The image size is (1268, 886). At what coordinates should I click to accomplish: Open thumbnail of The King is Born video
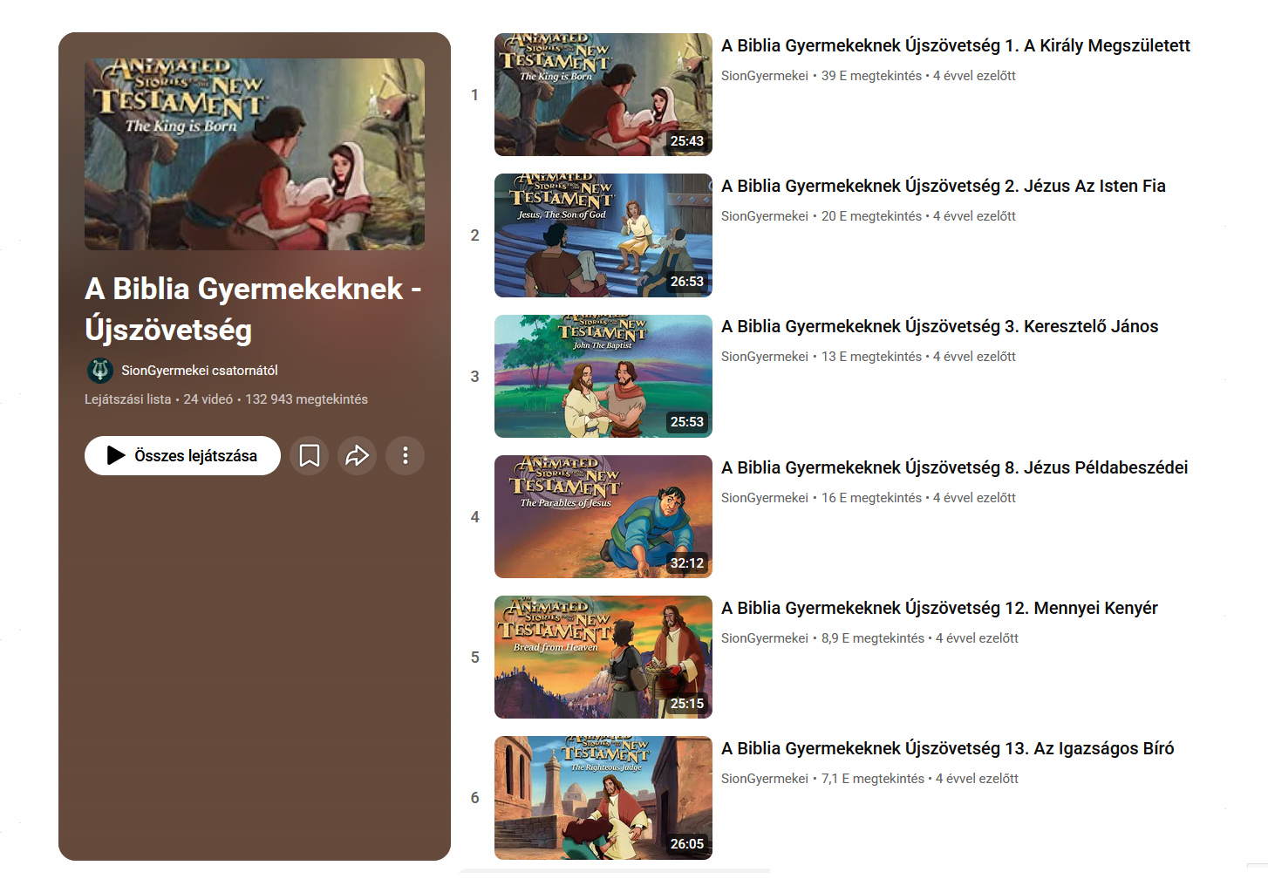603,95
